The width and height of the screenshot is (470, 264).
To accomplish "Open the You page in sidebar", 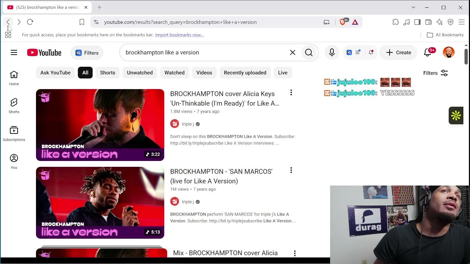I will (x=14, y=161).
